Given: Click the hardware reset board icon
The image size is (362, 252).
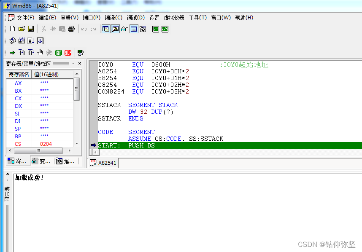Looking at the screenshot, I should tap(80, 53).
